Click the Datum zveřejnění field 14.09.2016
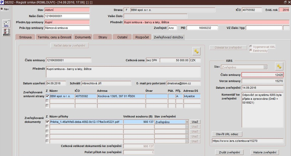This screenshot has width=291, height=156. click(263, 88)
